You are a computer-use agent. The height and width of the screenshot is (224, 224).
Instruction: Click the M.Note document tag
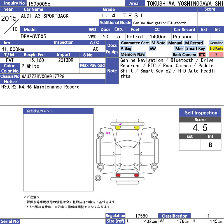click(158, 43)
